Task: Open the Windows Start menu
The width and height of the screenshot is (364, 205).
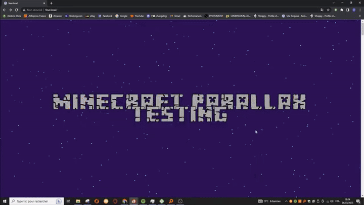Action: tap(5, 201)
